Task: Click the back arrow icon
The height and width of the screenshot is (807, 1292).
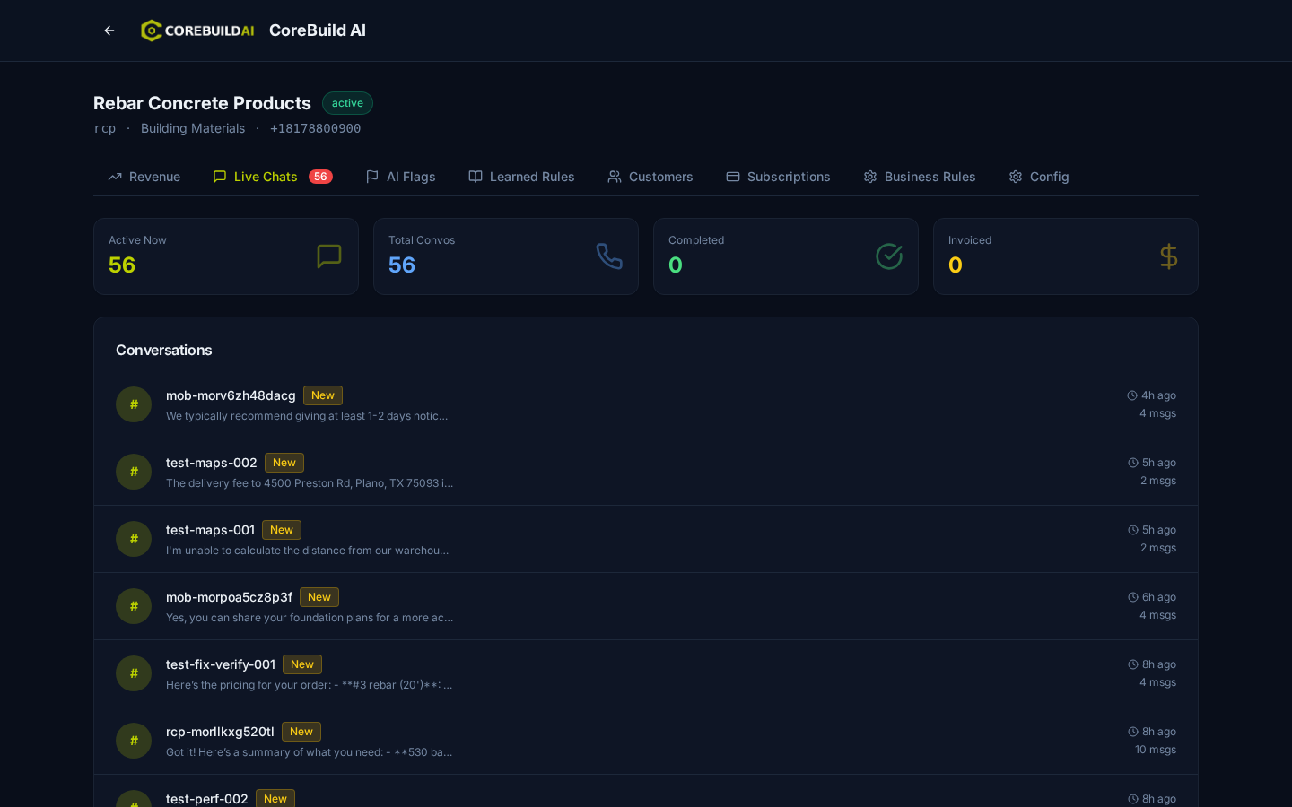Action: click(109, 30)
